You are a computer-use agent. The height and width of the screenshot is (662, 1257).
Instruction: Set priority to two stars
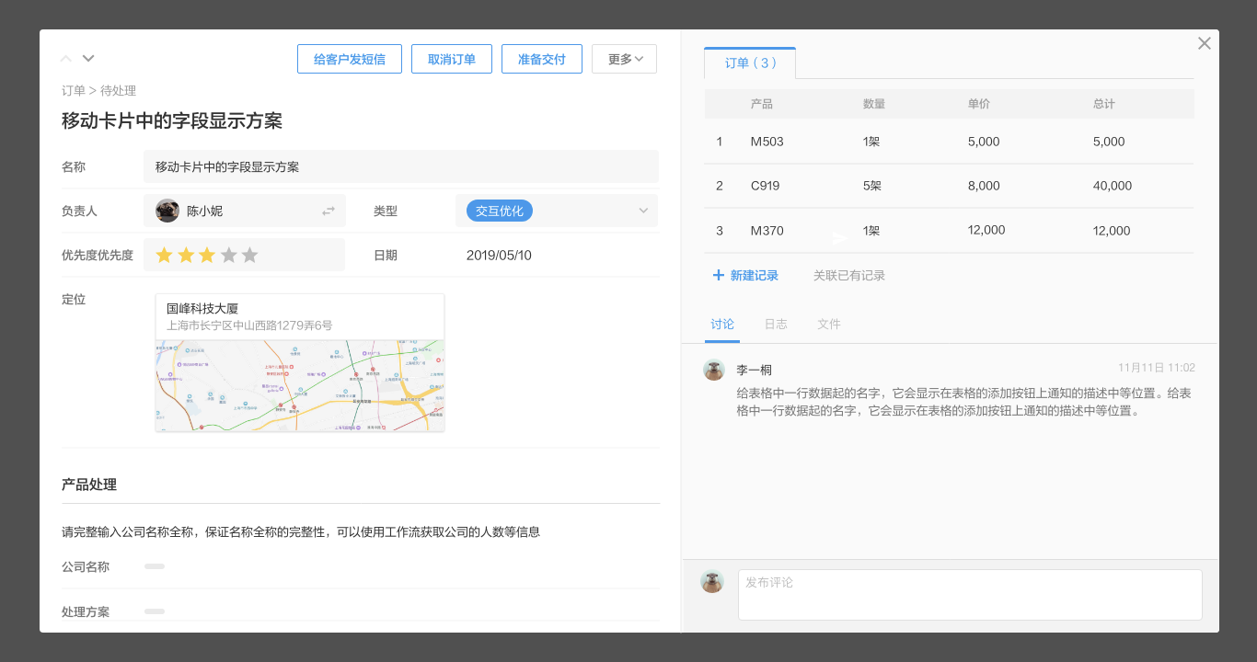pos(186,255)
